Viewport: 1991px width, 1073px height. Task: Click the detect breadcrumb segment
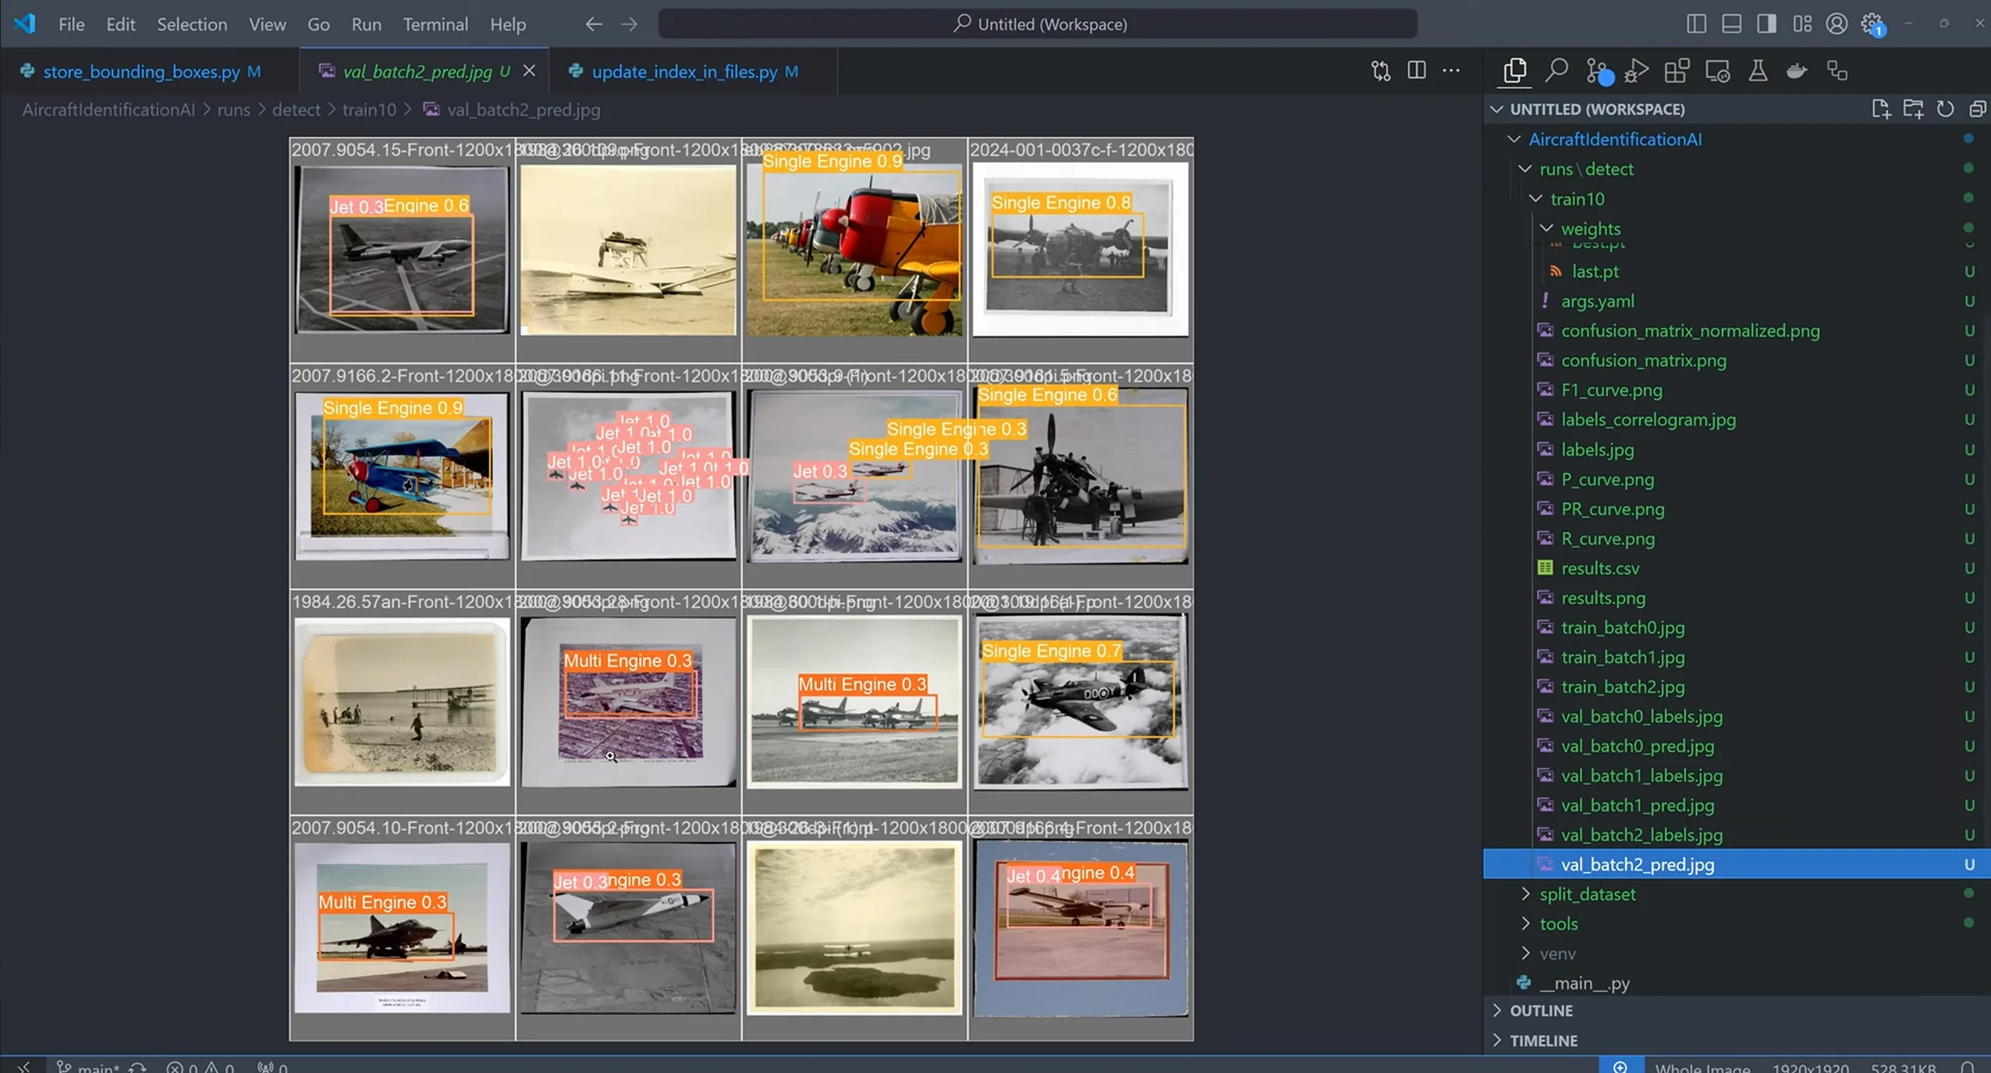pyautogui.click(x=296, y=109)
